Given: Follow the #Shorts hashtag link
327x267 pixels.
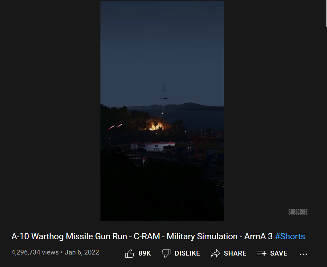Looking at the screenshot, I should coord(290,236).
